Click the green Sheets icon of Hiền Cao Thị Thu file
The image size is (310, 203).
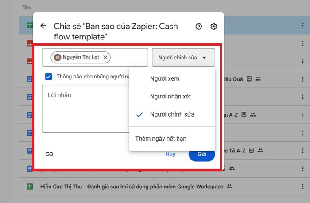coord(30,187)
